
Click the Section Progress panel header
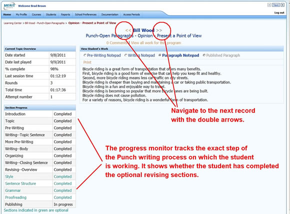click(40, 107)
